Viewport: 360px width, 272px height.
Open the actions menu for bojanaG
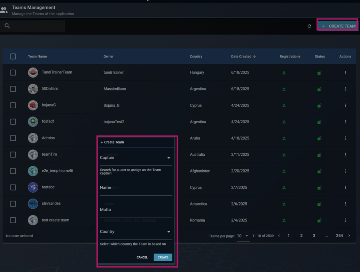345,105
